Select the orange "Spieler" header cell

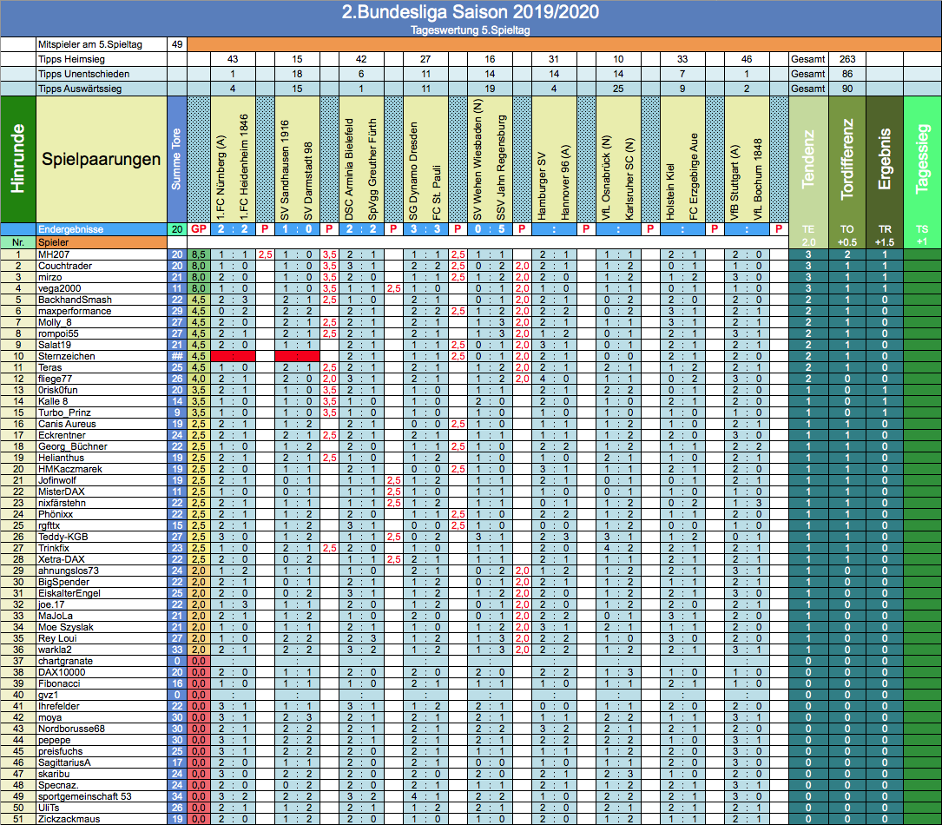[102, 242]
